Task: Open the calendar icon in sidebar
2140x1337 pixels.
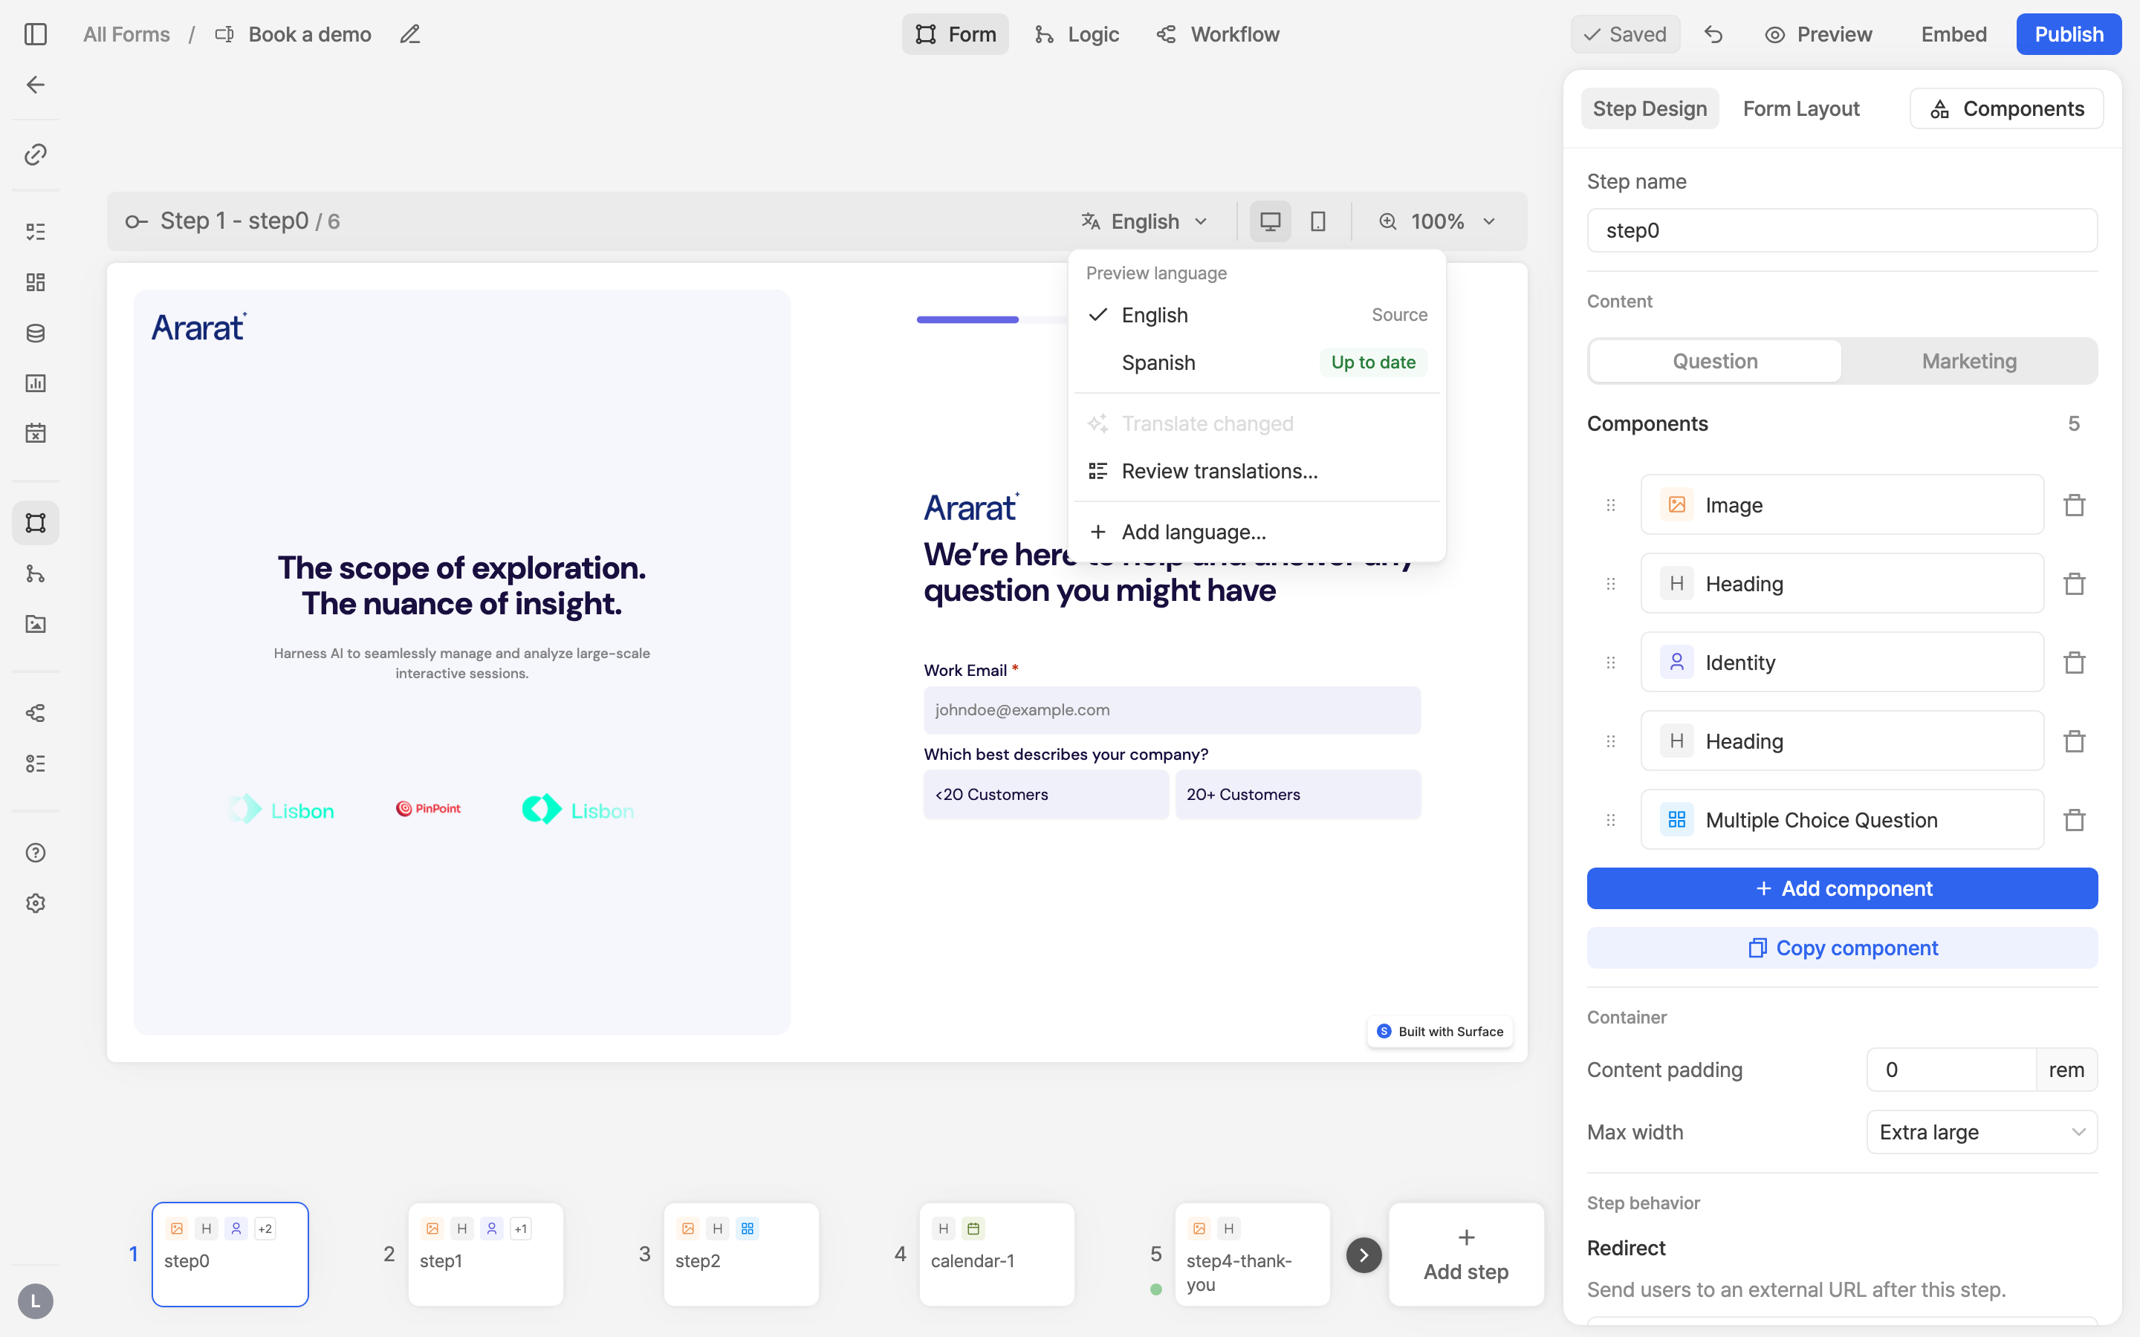Action: point(36,433)
